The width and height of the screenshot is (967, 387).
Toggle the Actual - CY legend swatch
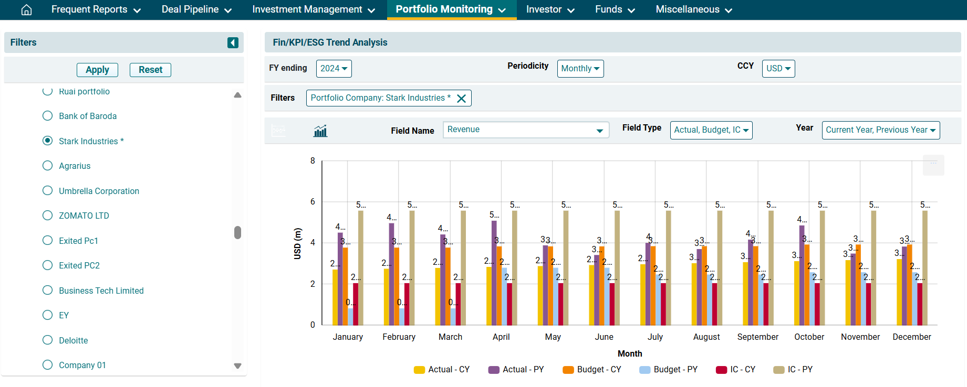[419, 370]
